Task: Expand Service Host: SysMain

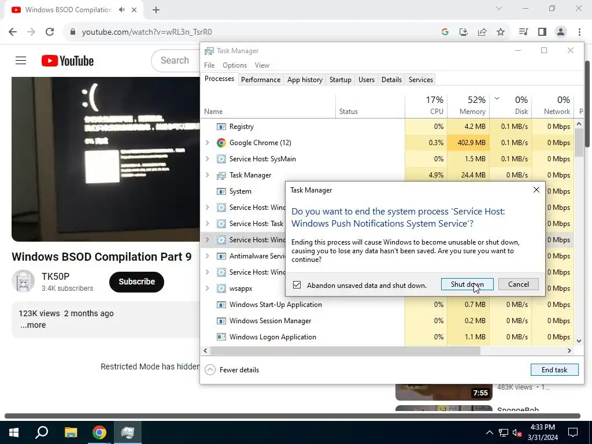Action: (208, 159)
